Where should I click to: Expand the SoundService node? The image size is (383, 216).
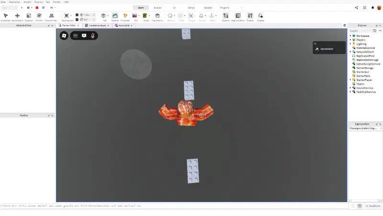click(x=350, y=88)
